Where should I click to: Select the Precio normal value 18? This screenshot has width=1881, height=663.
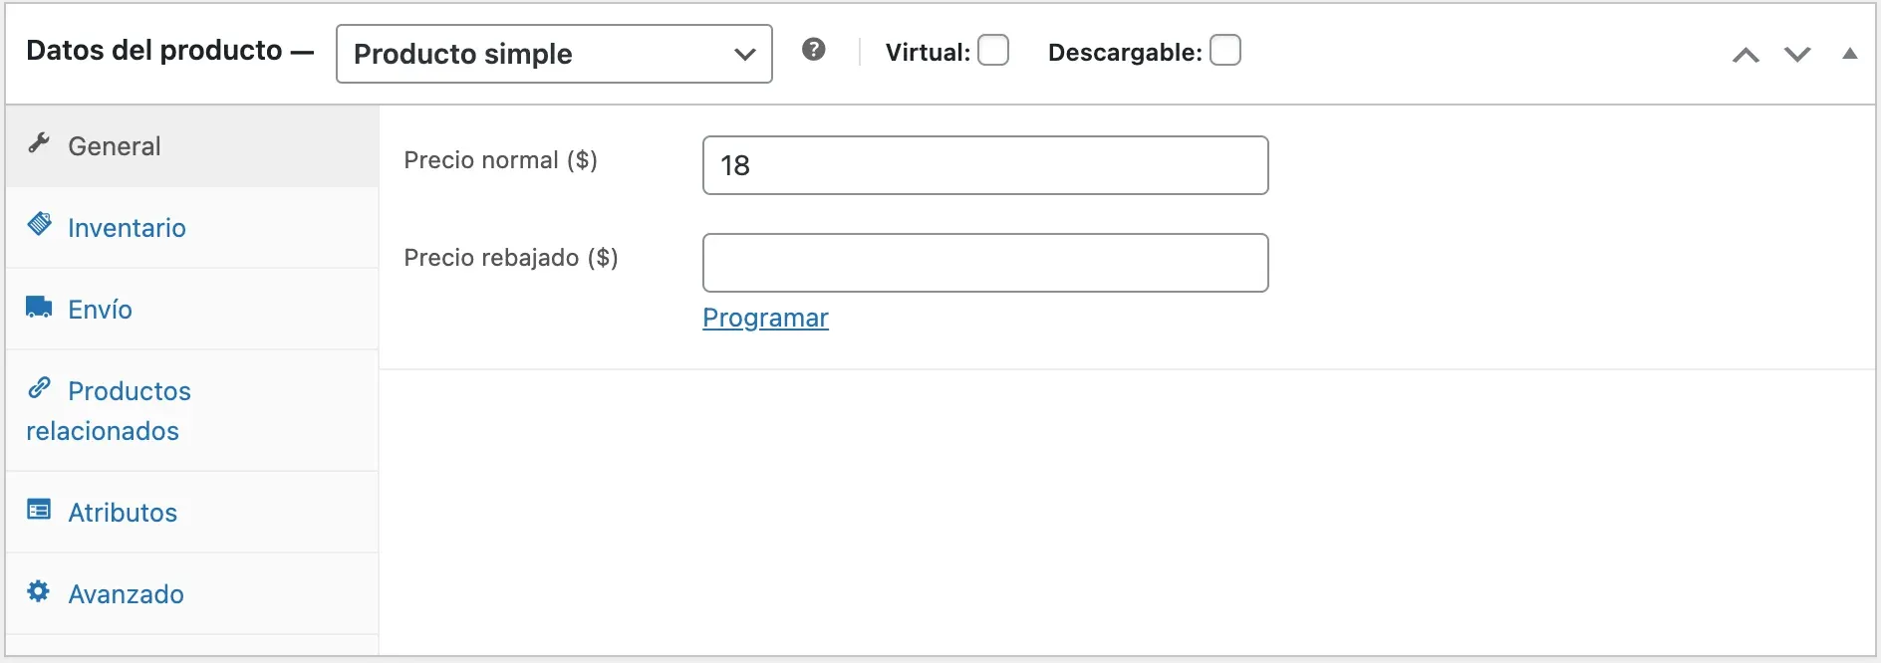tap(984, 165)
